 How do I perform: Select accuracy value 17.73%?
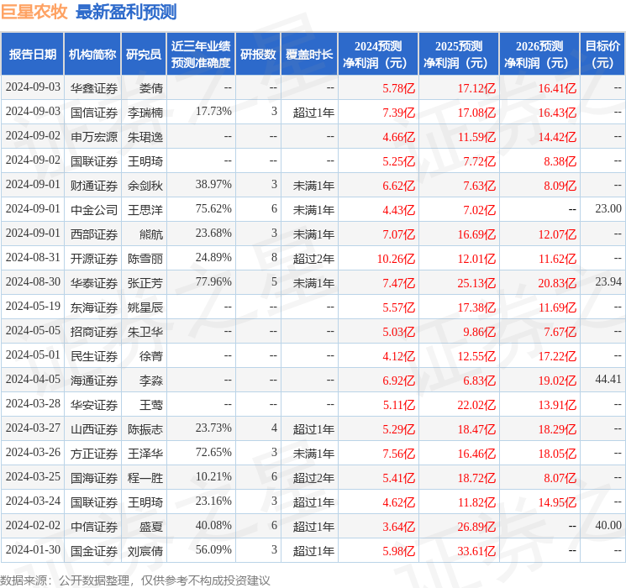point(213,112)
